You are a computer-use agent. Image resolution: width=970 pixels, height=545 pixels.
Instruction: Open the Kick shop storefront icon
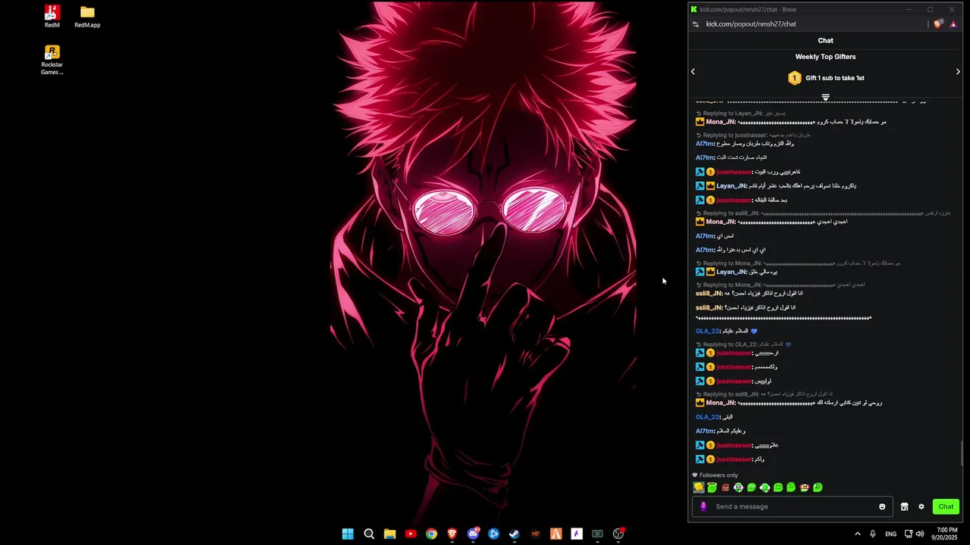click(904, 506)
